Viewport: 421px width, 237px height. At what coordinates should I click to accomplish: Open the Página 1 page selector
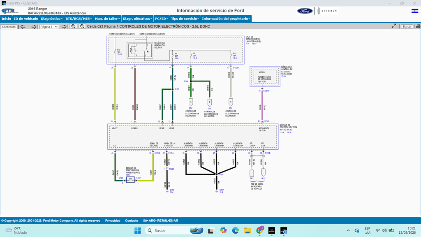[x=49, y=27]
